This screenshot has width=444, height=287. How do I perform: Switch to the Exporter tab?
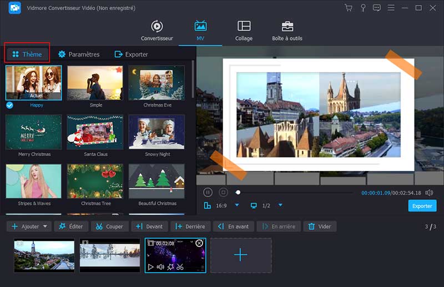(x=131, y=54)
